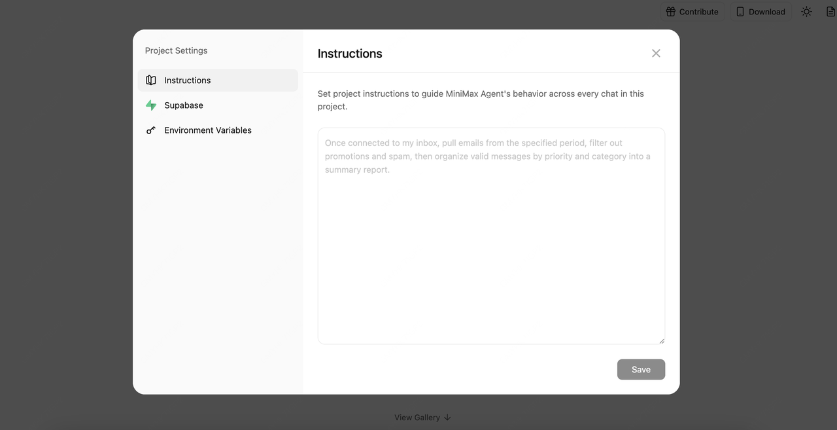Click the Instructions book icon in sidebar
Image resolution: width=837 pixels, height=430 pixels.
point(151,81)
